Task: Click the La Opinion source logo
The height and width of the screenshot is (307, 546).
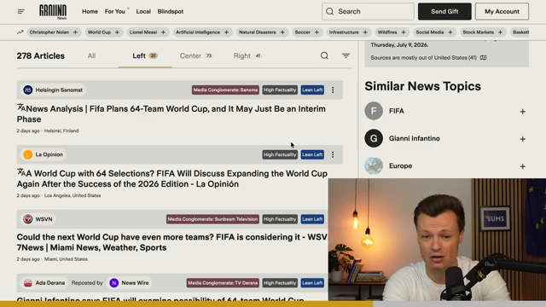Action: pyautogui.click(x=28, y=154)
